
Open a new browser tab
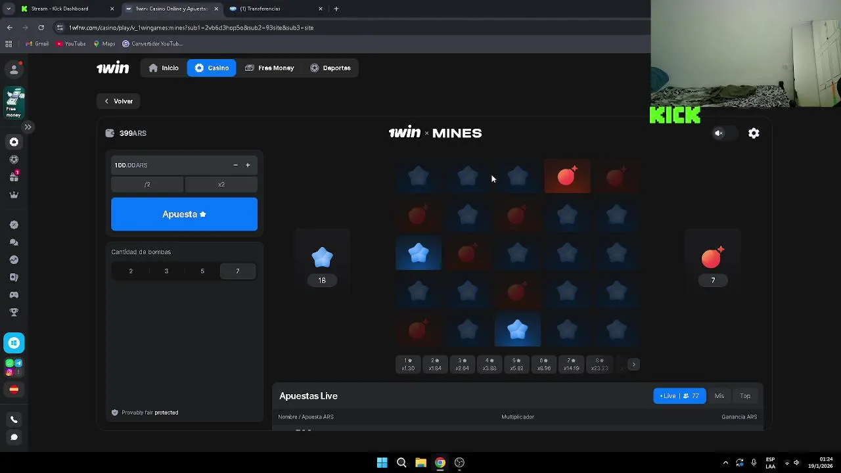coord(336,9)
